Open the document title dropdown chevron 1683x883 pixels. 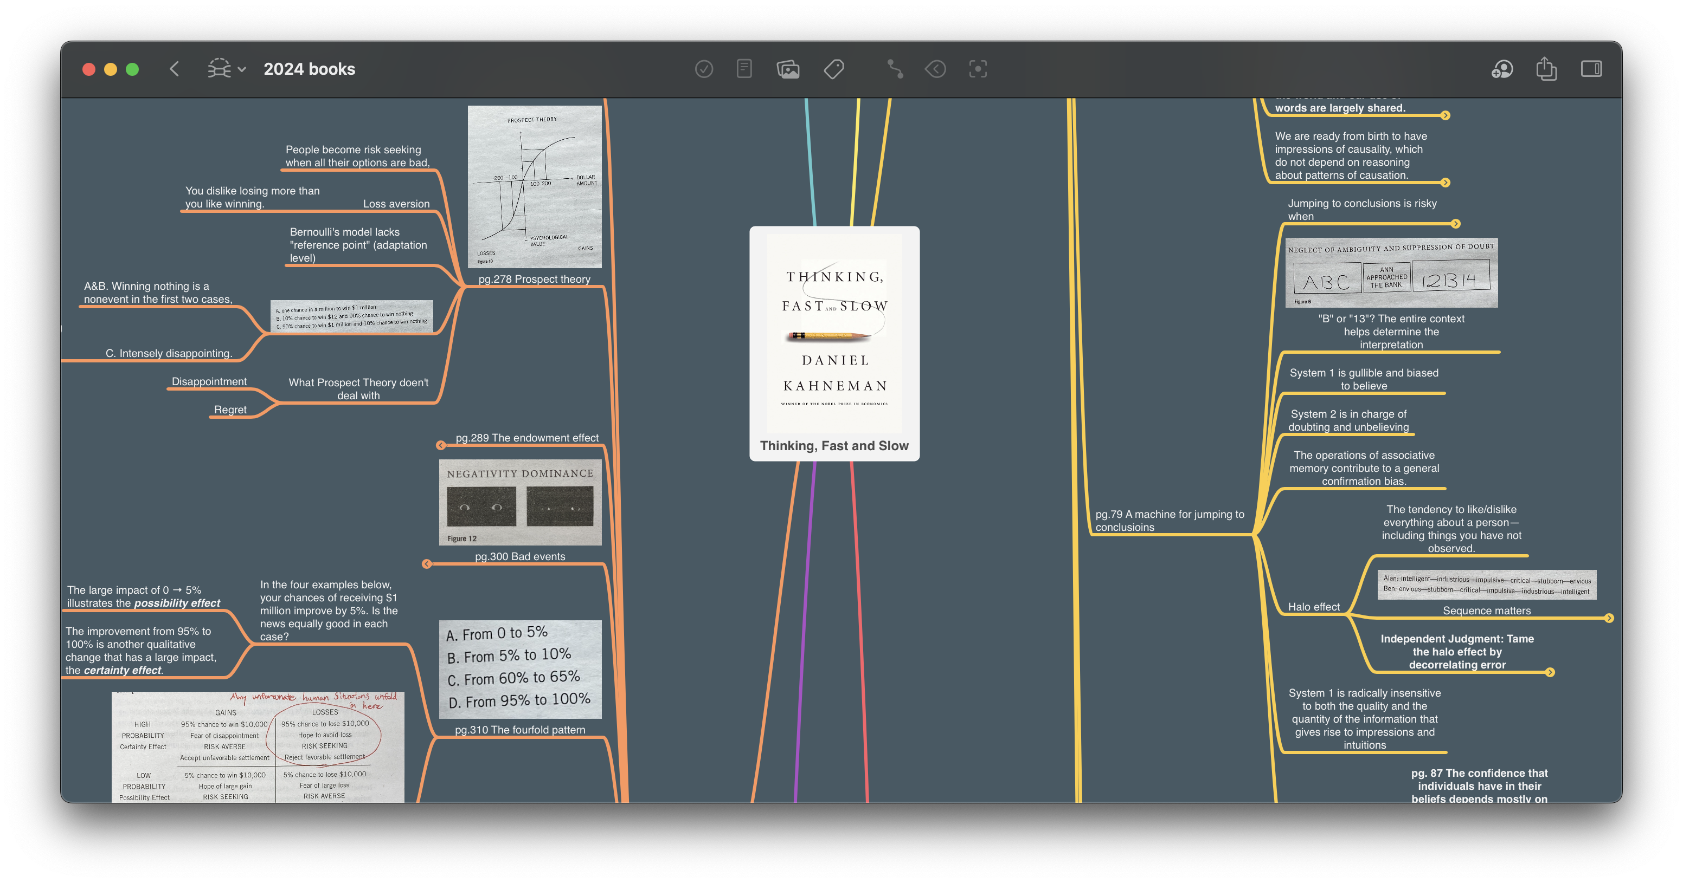click(241, 69)
